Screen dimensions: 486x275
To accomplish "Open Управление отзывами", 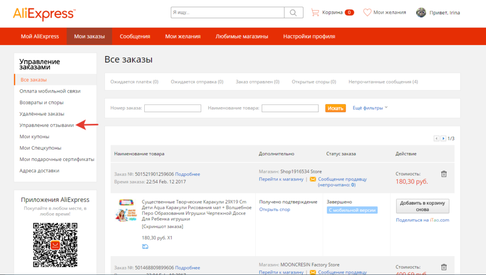I will (47, 125).
